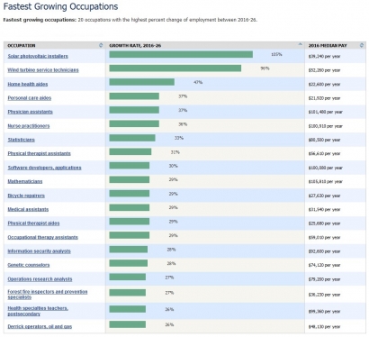Screen dimensions: 369x337
Task: Go to Nurse practitioners page
Action: 29,126
